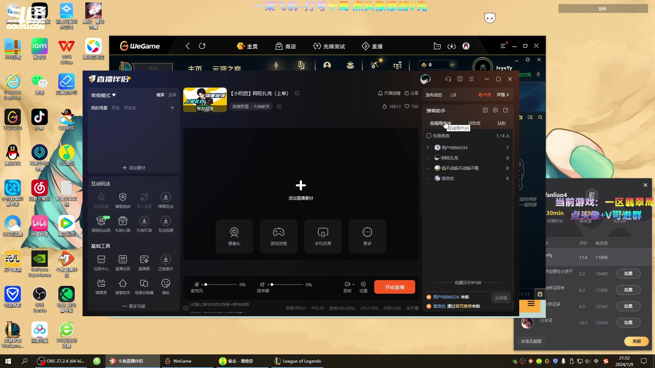Switch to 活跃度 tab
The width and height of the screenshot is (655, 368).
click(x=474, y=123)
